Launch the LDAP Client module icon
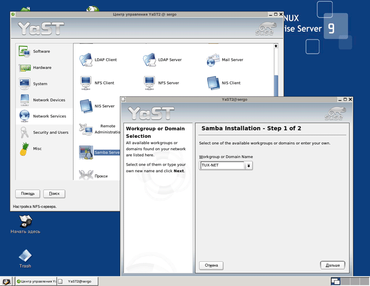Viewport: 370px width, 286px height. click(86, 60)
